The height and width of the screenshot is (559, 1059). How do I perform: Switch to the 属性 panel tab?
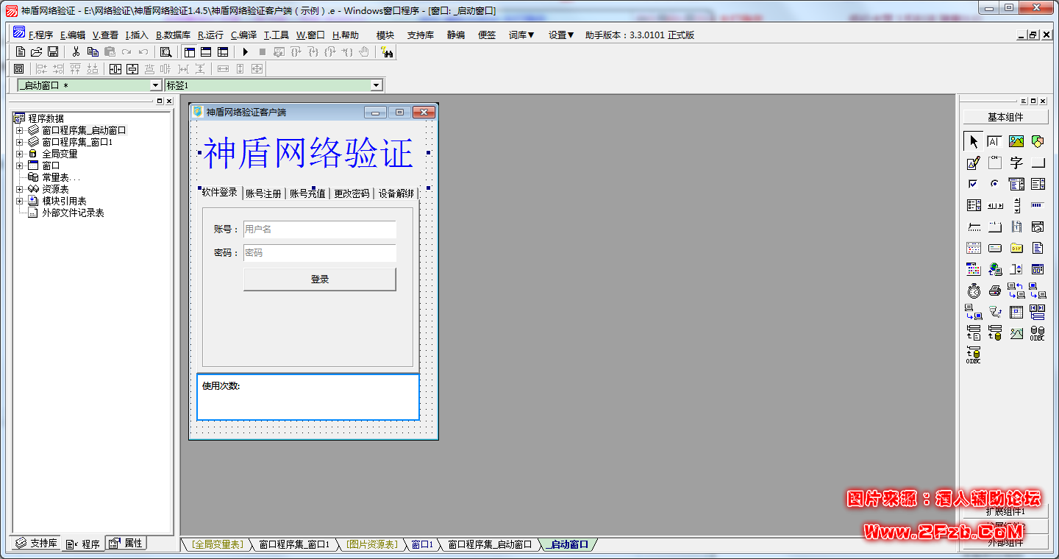pyautogui.click(x=126, y=544)
